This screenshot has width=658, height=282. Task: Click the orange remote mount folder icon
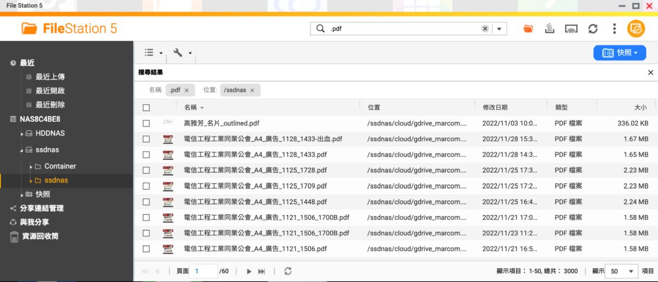click(528, 29)
